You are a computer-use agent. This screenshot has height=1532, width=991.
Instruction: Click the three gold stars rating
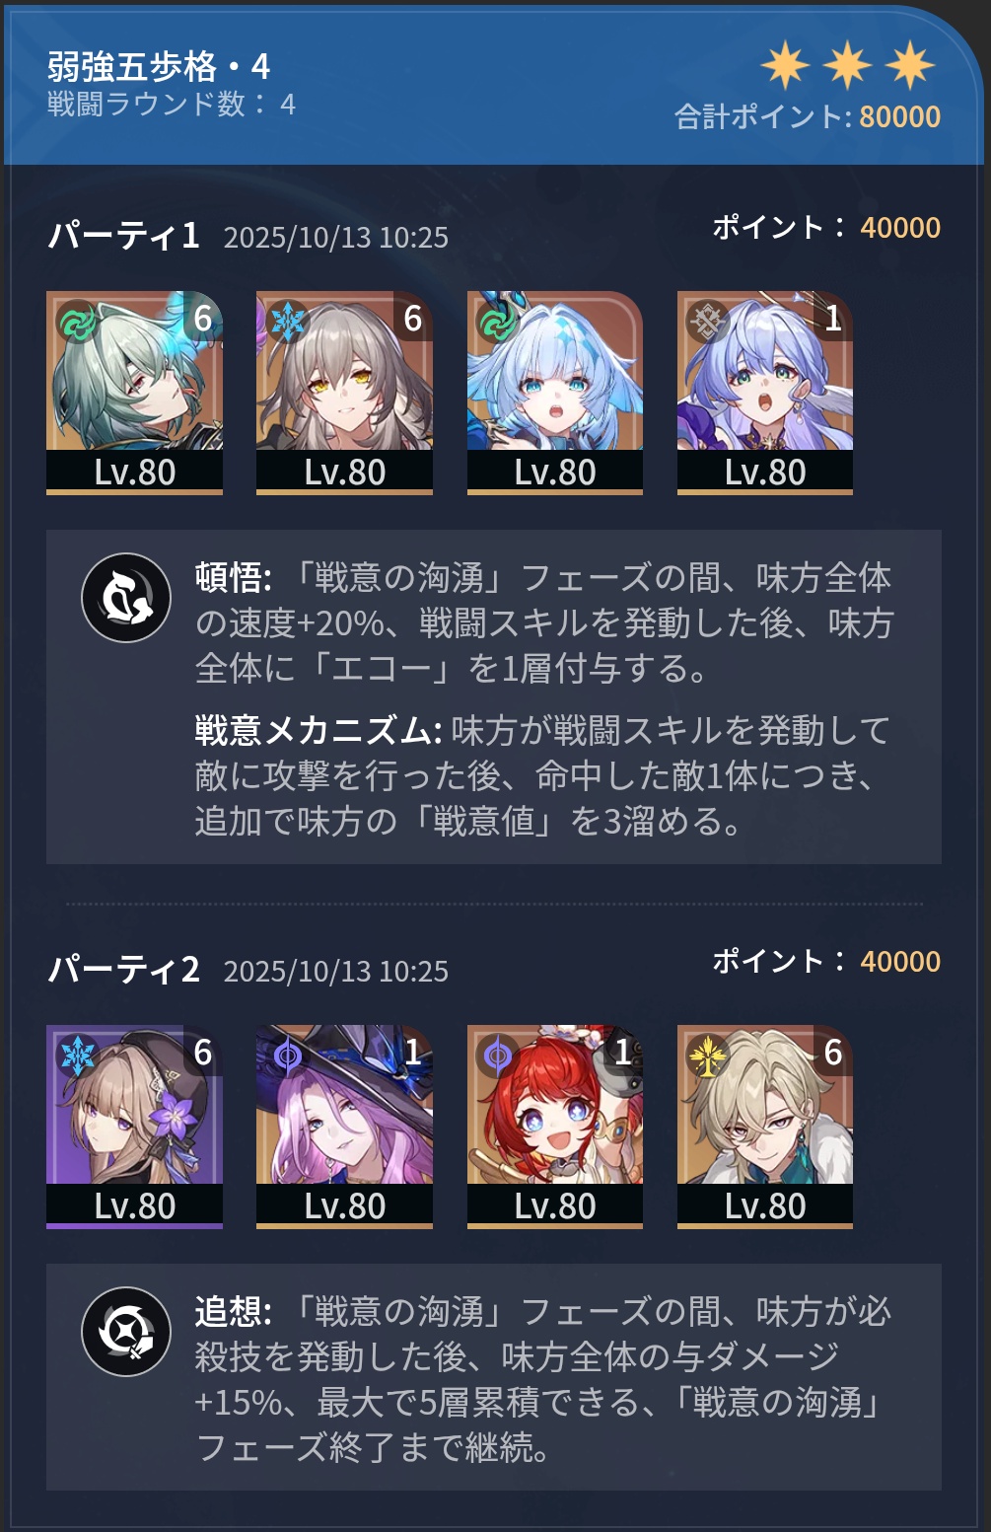pos(847,65)
